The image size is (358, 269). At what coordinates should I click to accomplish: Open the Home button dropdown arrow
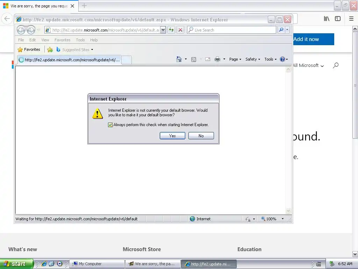pyautogui.click(x=186, y=59)
